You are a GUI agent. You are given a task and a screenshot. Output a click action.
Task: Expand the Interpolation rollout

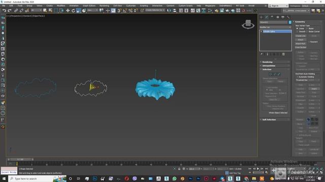[275, 66]
